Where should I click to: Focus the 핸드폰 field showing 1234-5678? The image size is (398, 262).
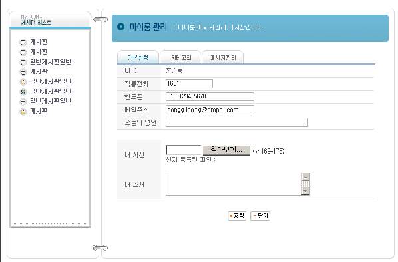click(x=210, y=96)
